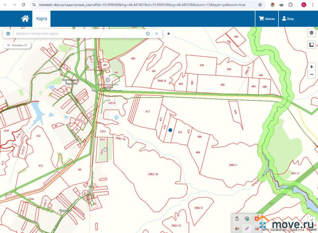Click the speaker volume tray icon

237,228
